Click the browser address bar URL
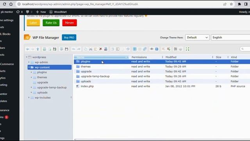The image size is (250, 141). (80, 4)
